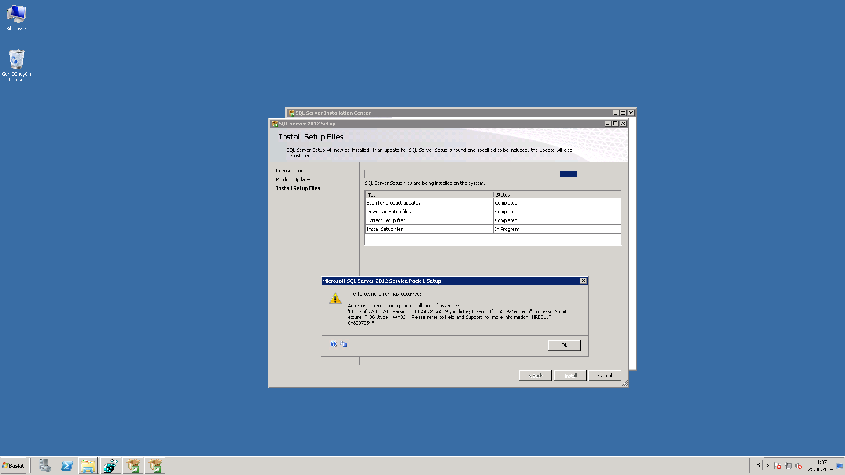The image size is (845, 475).
Task: Open the Registry Editor taskbar button
Action: coord(110,466)
